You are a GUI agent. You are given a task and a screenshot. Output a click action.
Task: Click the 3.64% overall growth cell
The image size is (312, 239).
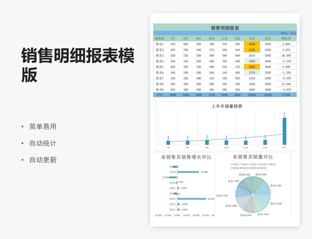[286, 95]
